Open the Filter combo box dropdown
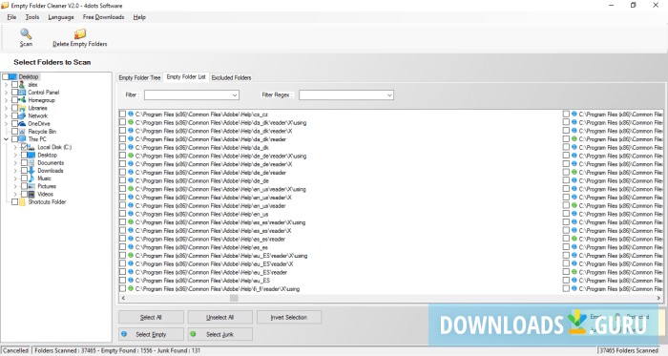 coord(235,94)
